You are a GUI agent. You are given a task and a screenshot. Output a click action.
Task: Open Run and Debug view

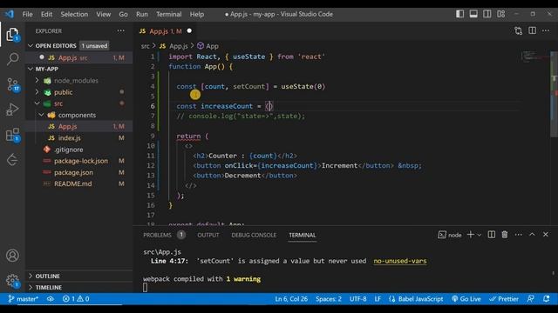click(x=12, y=110)
